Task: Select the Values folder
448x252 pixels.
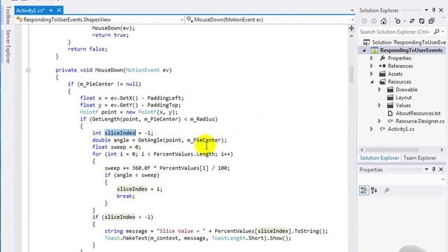Action: coord(403,106)
